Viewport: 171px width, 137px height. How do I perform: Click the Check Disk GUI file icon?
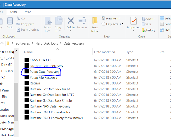coord(27,60)
